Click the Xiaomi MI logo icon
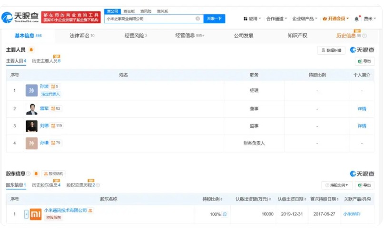Screen dimensions: 384x231 (x=36, y=214)
